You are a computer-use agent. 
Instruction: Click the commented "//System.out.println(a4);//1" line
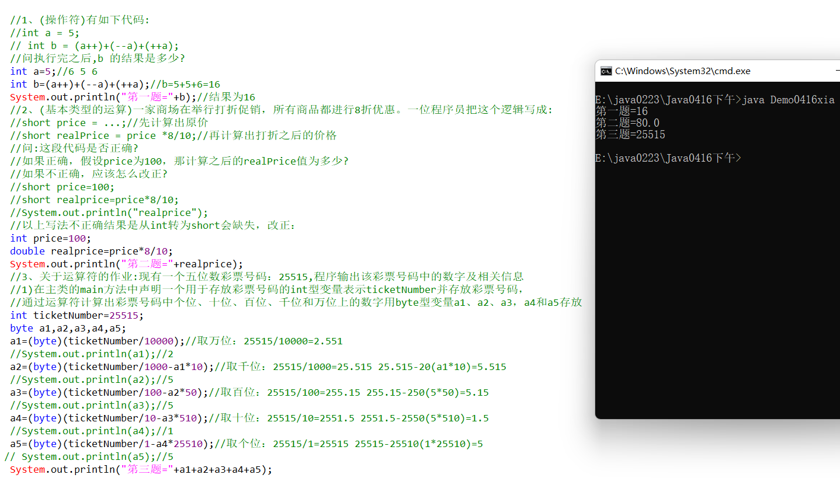point(92,431)
